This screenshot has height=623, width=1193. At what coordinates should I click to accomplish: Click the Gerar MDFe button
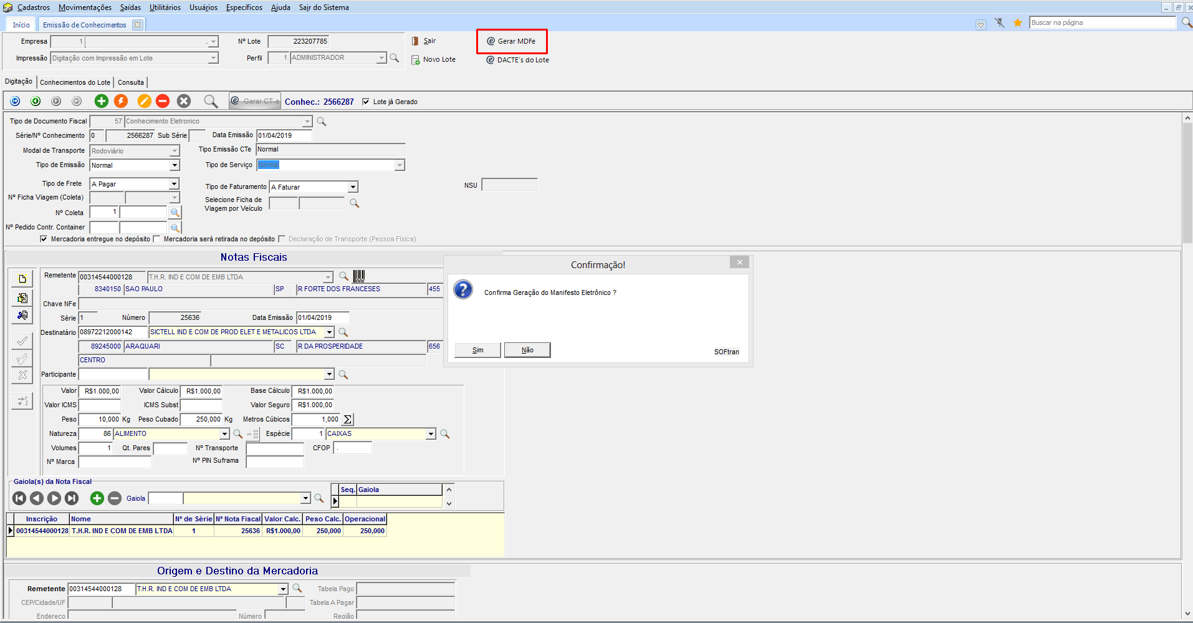[x=511, y=41]
